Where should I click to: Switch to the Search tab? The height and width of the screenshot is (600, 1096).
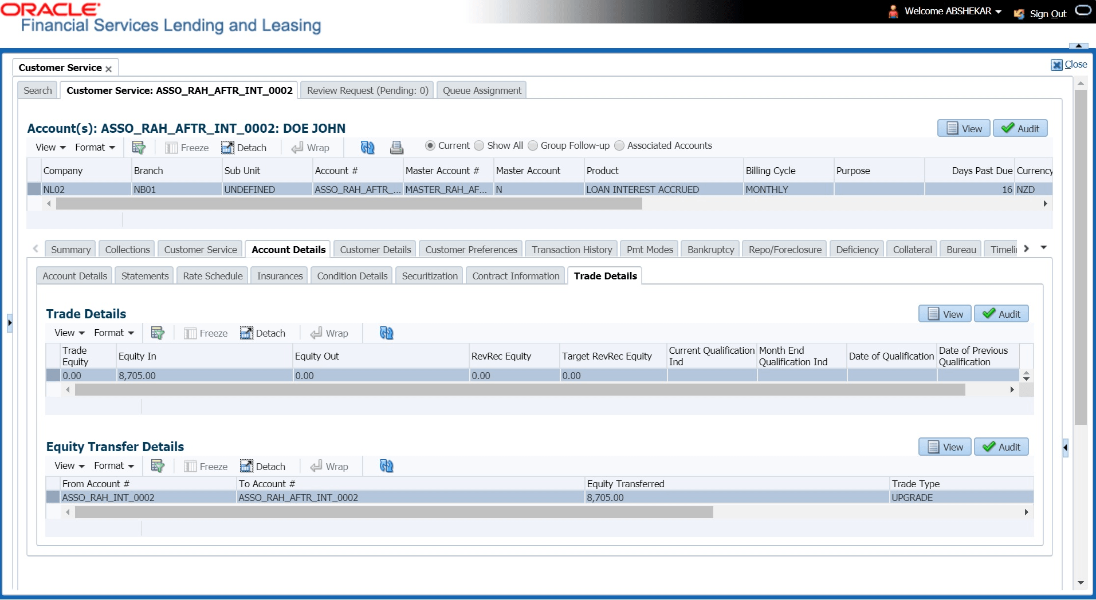(38, 90)
